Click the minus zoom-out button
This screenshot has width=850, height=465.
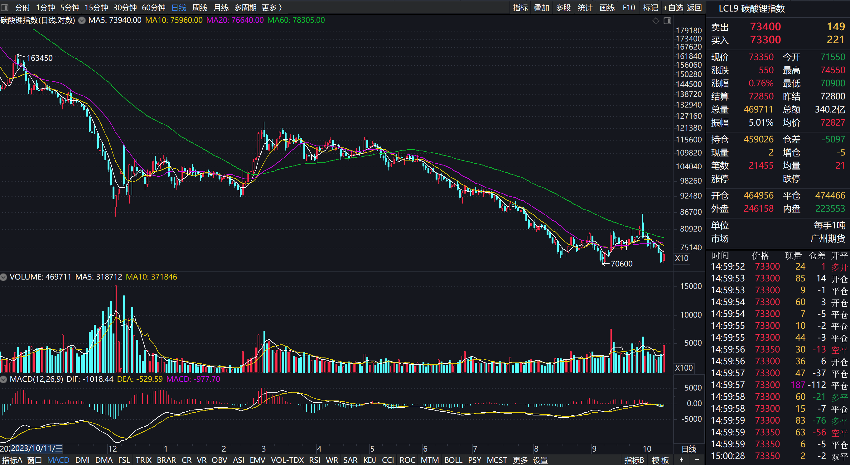click(x=697, y=460)
